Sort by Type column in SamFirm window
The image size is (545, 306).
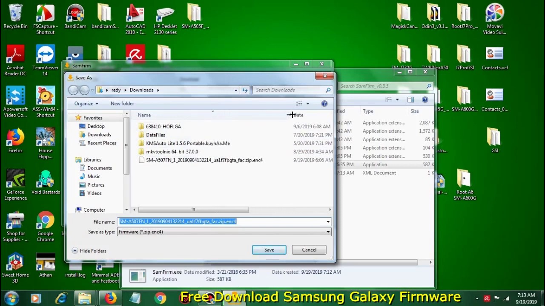point(368,111)
